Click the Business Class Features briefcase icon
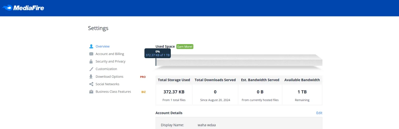The image size is (399, 129). (x=91, y=92)
